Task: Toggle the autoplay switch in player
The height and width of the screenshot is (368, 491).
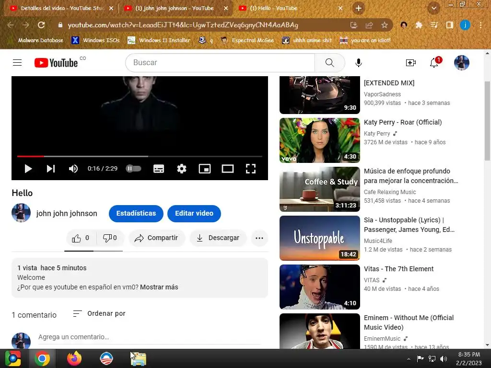Action: pos(133,169)
